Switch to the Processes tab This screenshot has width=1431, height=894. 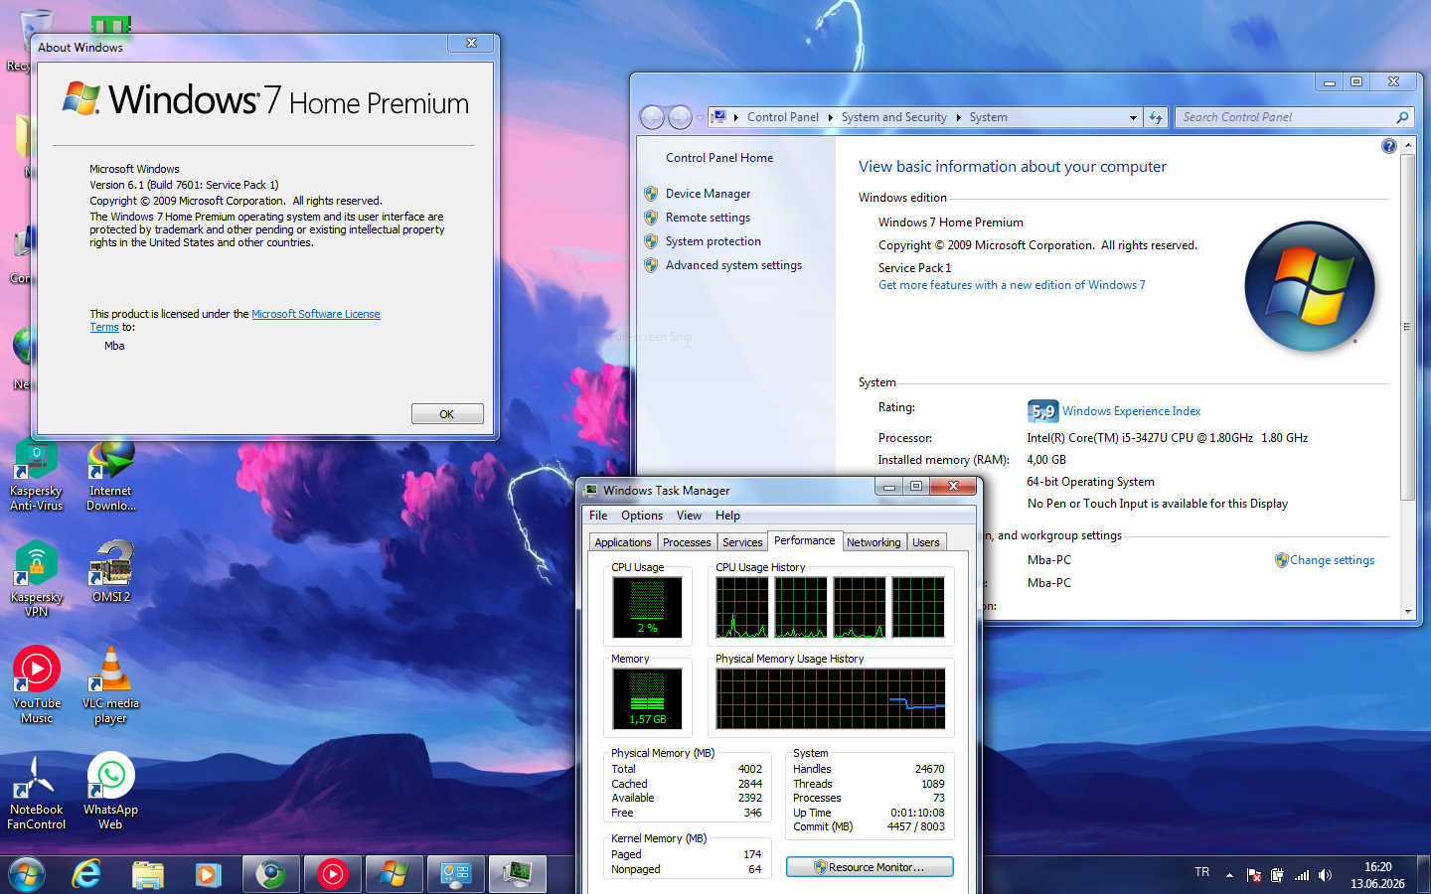point(687,542)
